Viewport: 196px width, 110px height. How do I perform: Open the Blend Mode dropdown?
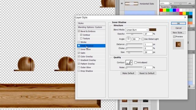point(137,30)
